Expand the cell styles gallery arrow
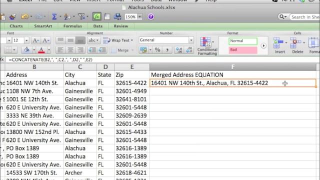Screen dimensions: 320x180 point(263,45)
